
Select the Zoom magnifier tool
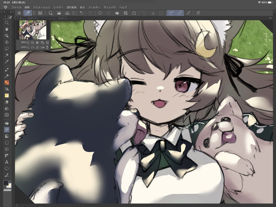click(x=7, y=23)
